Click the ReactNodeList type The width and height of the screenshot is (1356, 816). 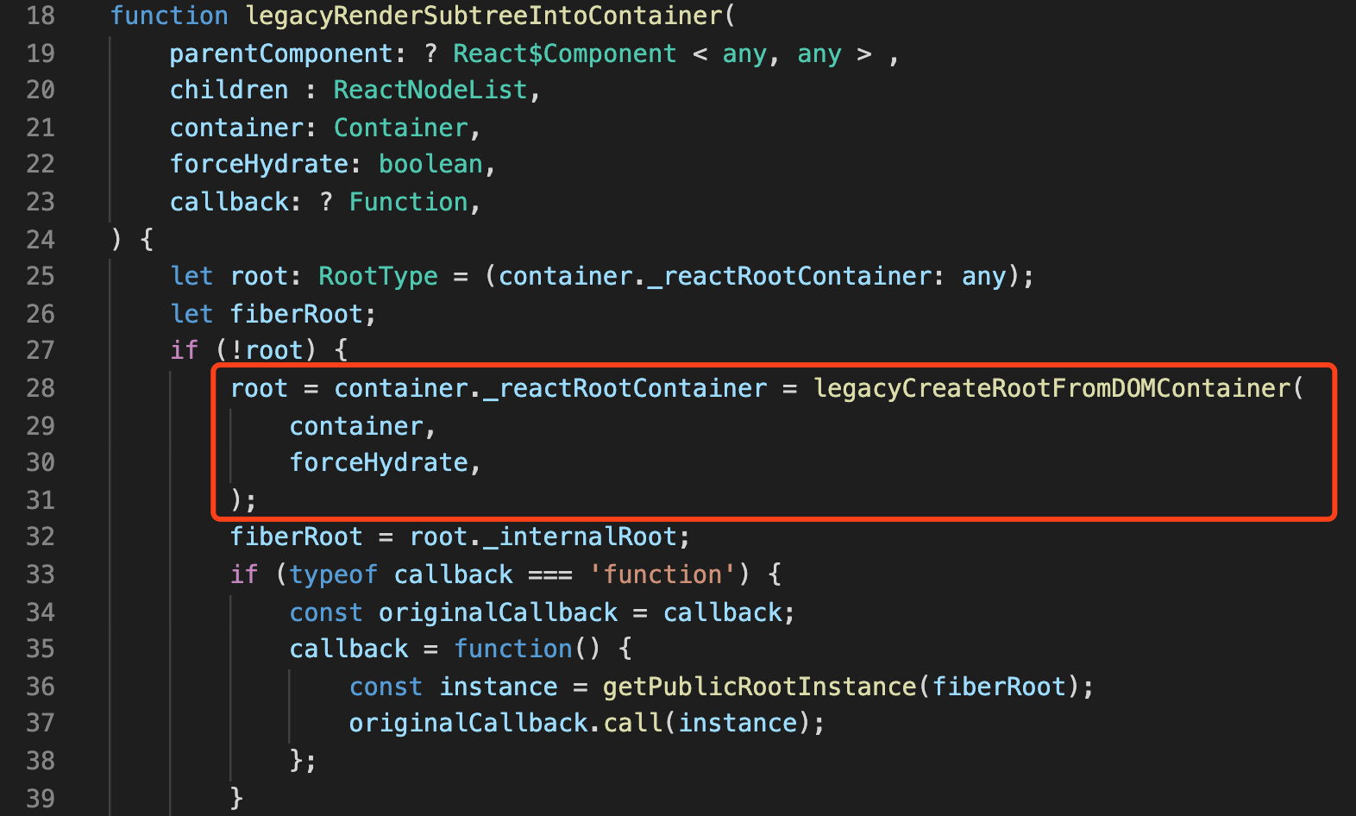point(430,90)
